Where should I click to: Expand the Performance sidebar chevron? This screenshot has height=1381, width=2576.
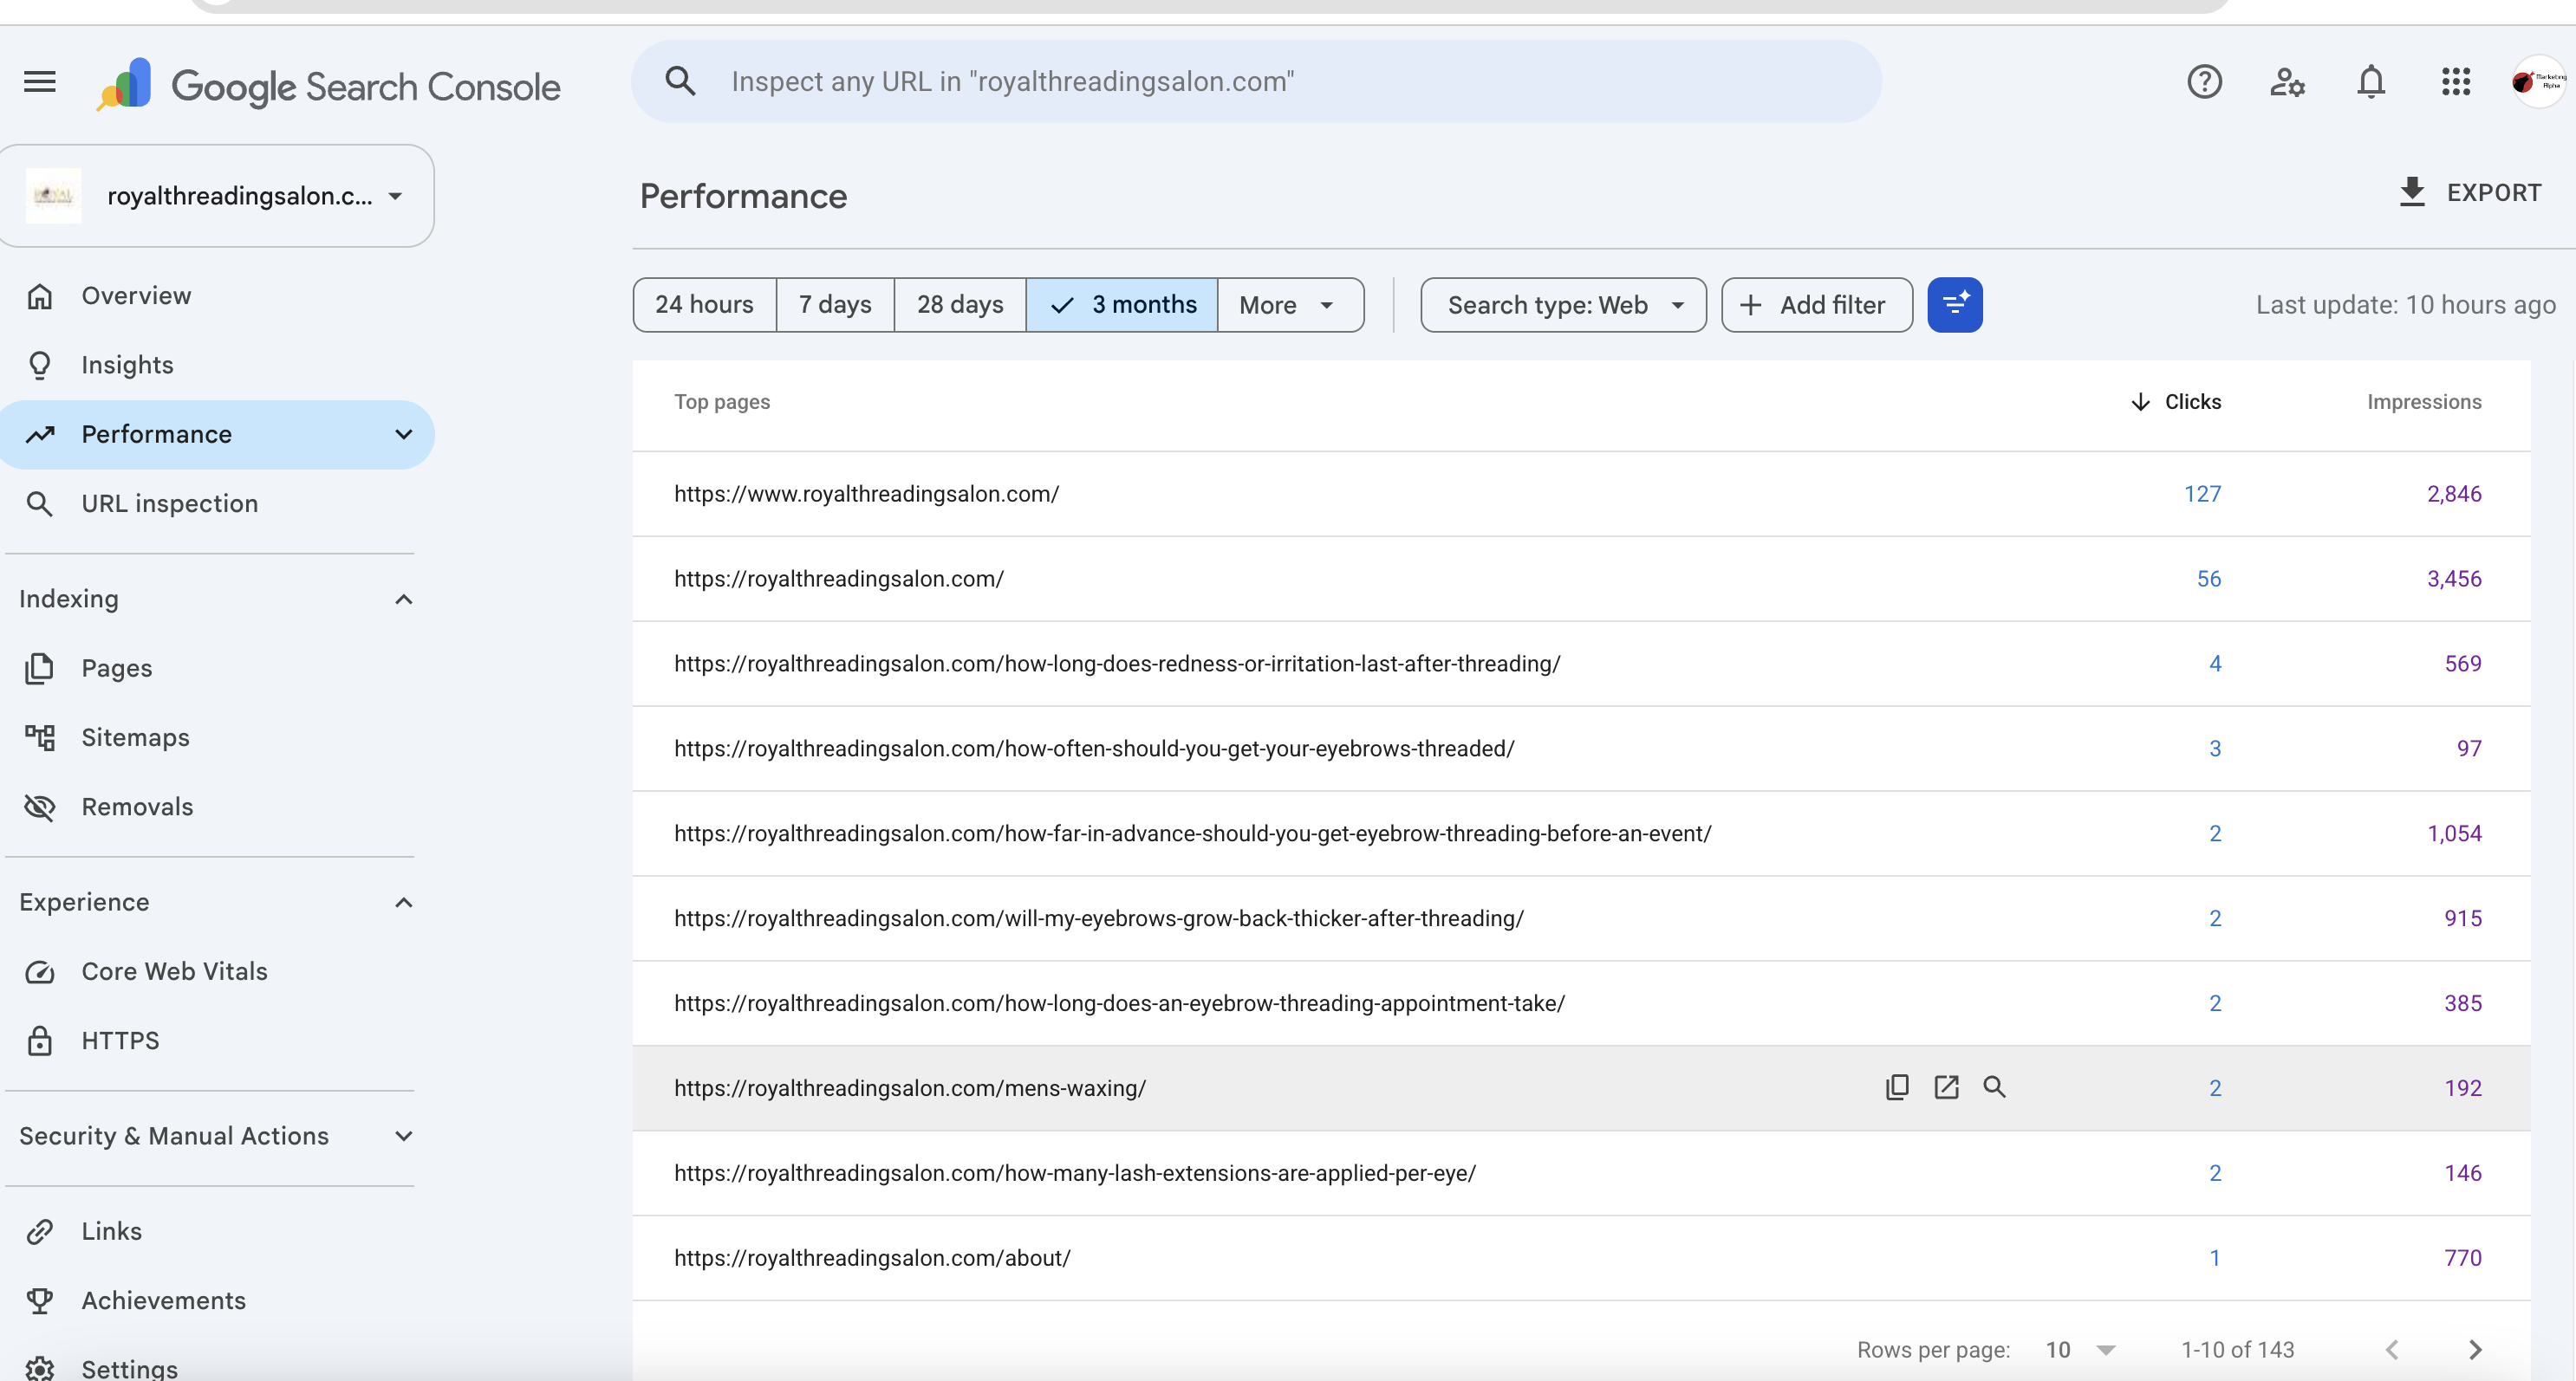(x=404, y=435)
